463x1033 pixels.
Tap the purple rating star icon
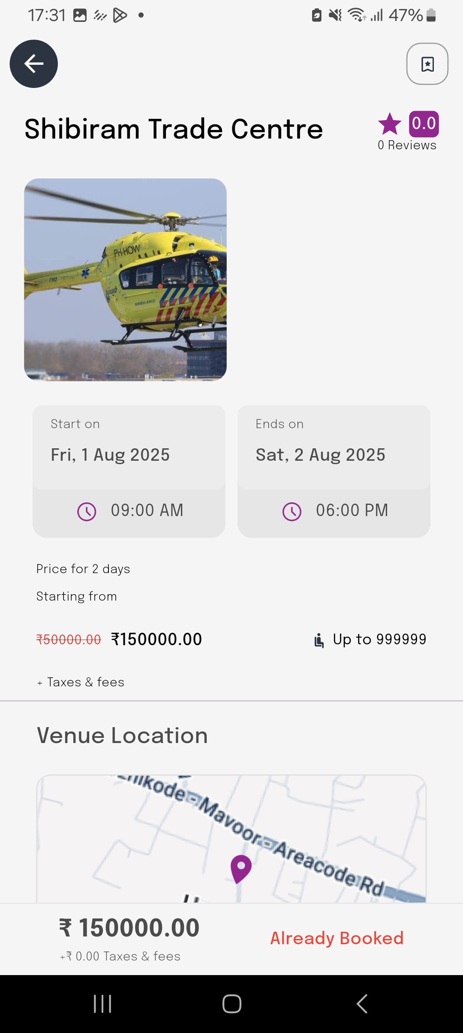click(x=390, y=124)
